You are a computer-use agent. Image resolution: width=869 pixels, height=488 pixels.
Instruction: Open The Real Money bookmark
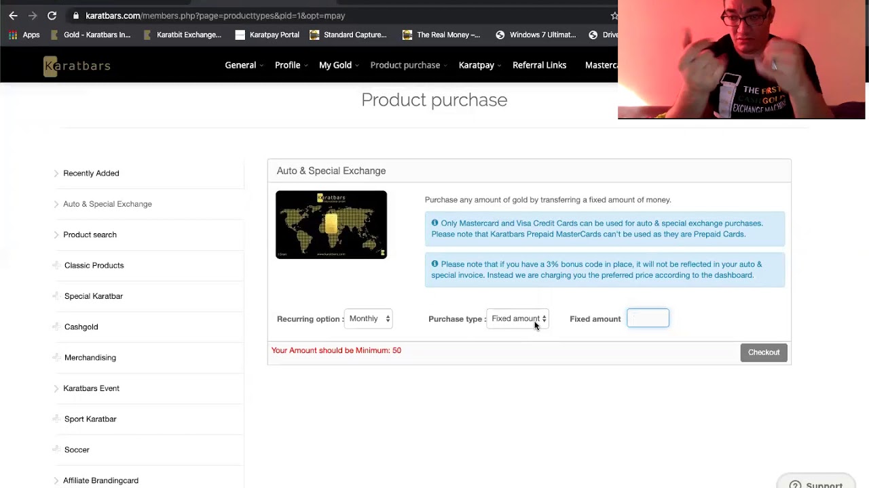tap(441, 35)
